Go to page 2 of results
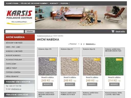The width and height of the screenshot is (131, 98). 81,44
